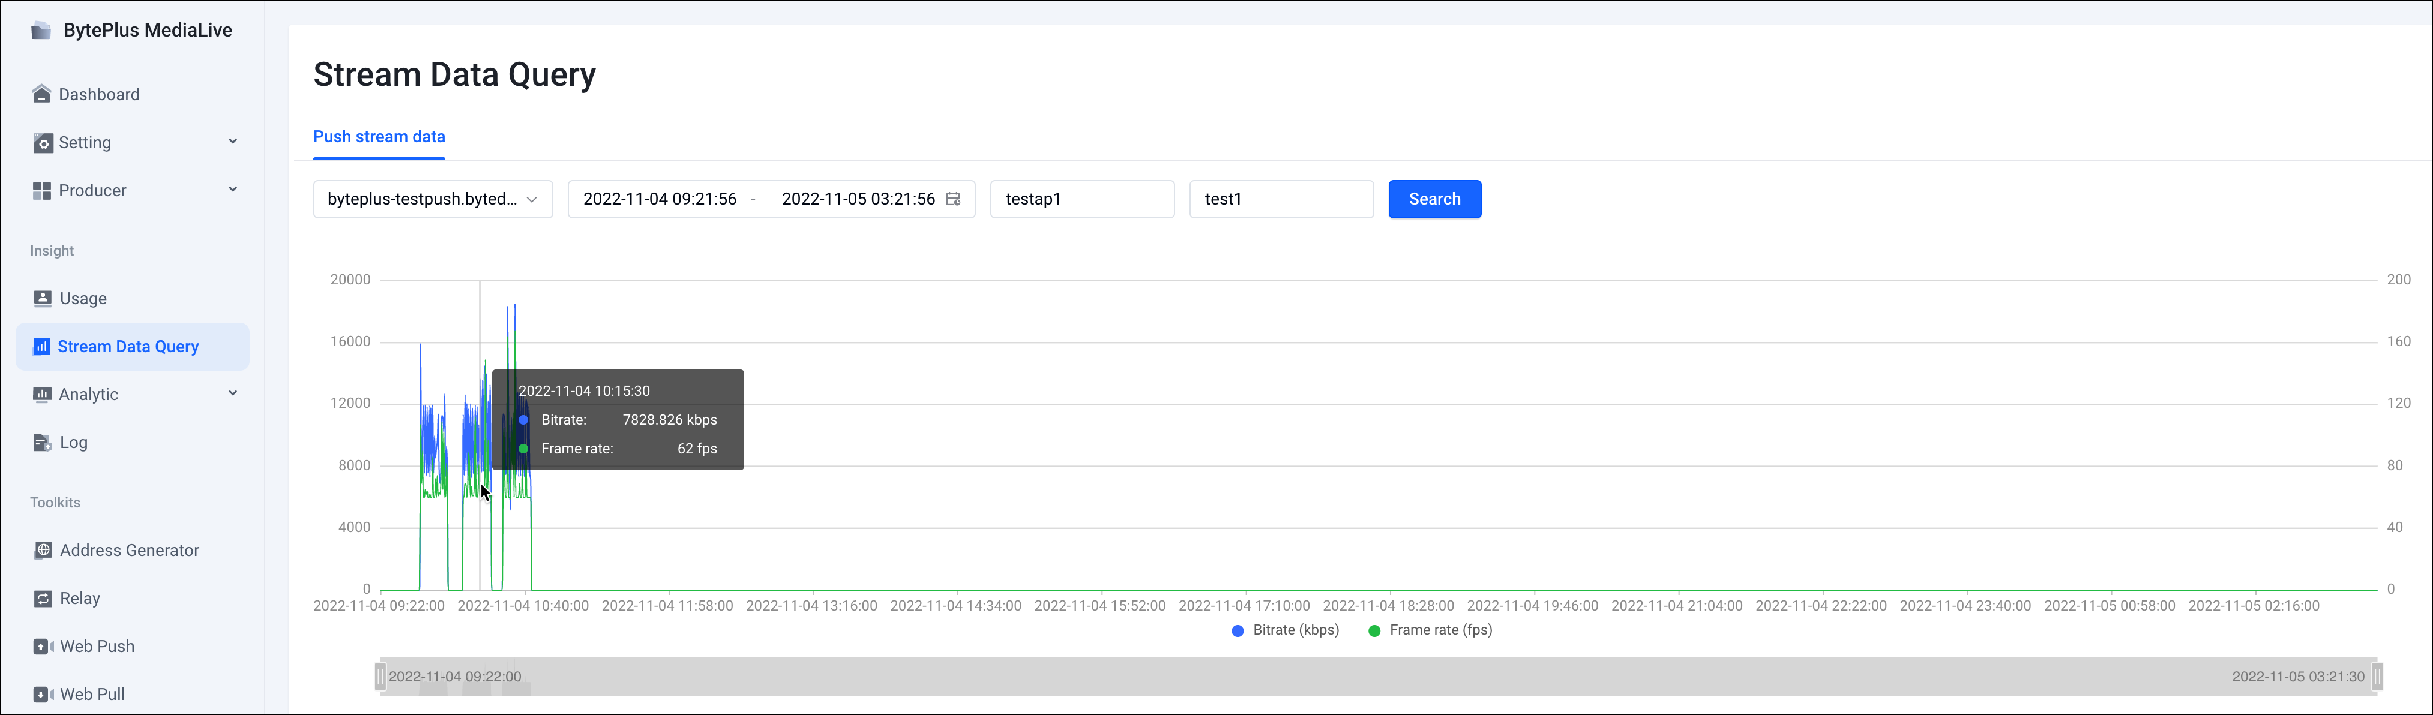Click the testap1 app name field
Image resolution: width=2433 pixels, height=715 pixels.
point(1081,199)
